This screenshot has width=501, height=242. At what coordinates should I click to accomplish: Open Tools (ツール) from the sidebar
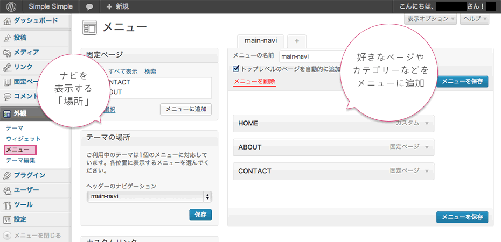pyautogui.click(x=23, y=204)
